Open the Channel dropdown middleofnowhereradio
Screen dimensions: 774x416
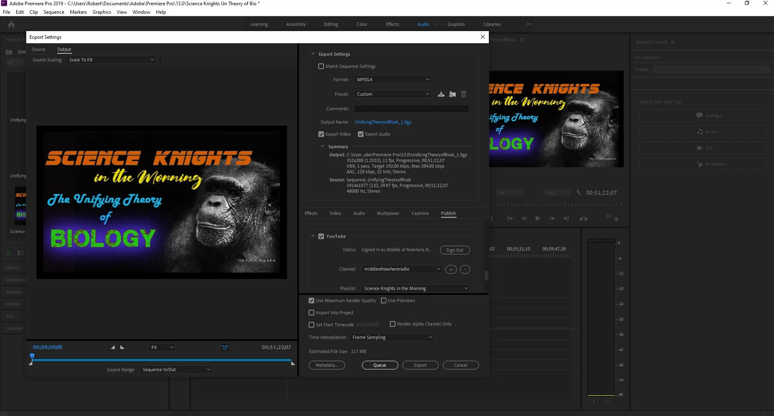point(402,269)
